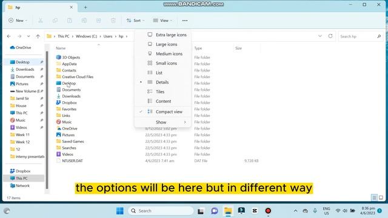Select Small icons view
The width and height of the screenshot is (388, 218).
pos(163,63)
